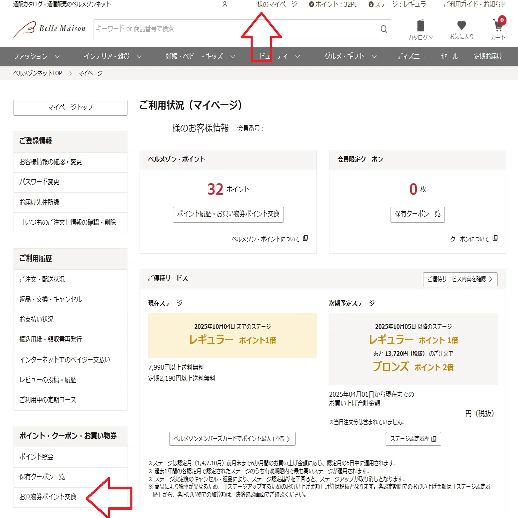
Task: Click external-link icon beside ベルメゾン・ポイントについて
Action: (305, 238)
